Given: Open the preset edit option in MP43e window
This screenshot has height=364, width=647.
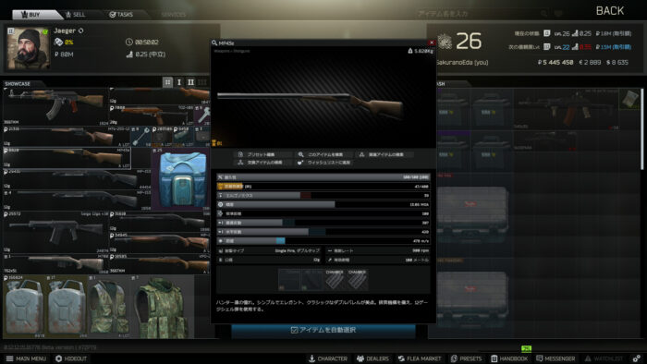Looking at the screenshot, I should [x=257, y=154].
